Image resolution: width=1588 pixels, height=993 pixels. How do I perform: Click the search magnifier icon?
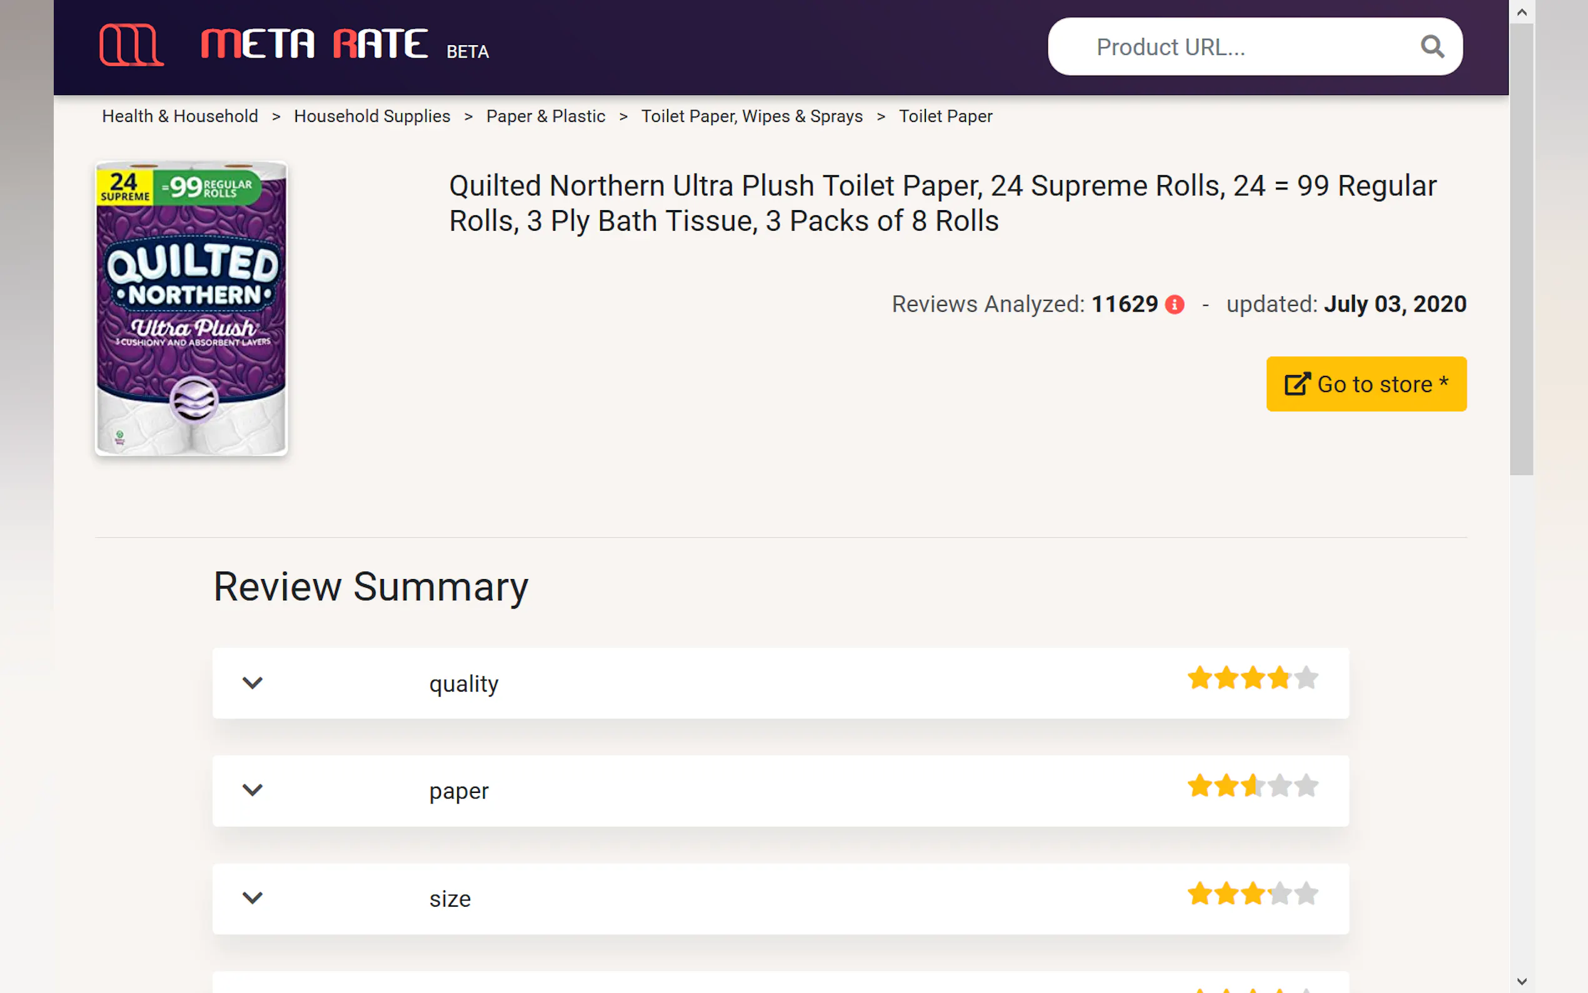pyautogui.click(x=1432, y=47)
